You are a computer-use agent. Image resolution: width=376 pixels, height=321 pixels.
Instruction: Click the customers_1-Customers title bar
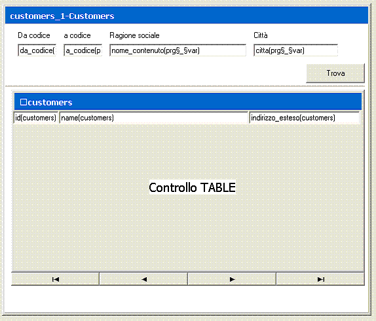click(x=187, y=16)
